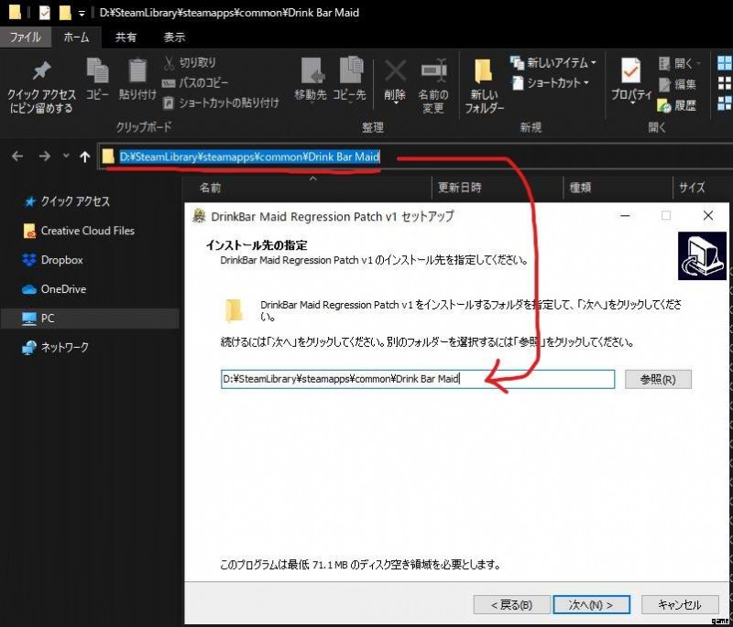The width and height of the screenshot is (733, 627).
Task: Click the Move to (移動先) icon
Action: [311, 72]
